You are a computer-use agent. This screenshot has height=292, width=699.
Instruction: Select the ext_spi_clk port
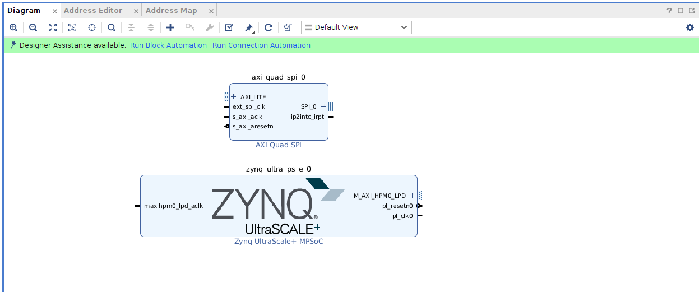pyautogui.click(x=249, y=106)
